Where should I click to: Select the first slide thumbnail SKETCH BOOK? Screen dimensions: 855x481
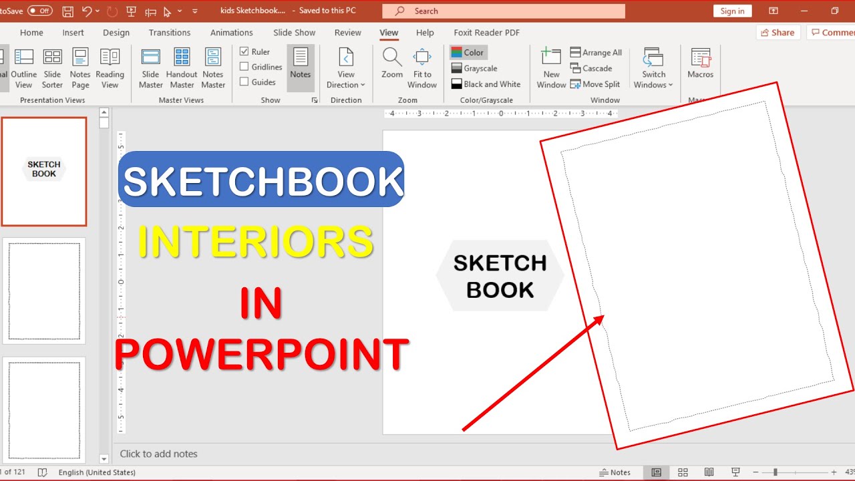tap(44, 172)
